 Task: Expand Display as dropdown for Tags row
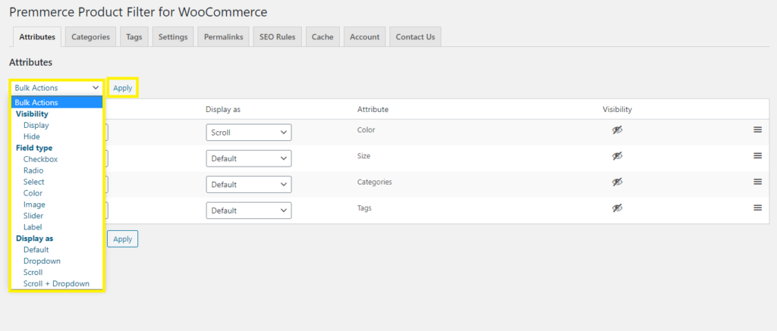pos(249,210)
